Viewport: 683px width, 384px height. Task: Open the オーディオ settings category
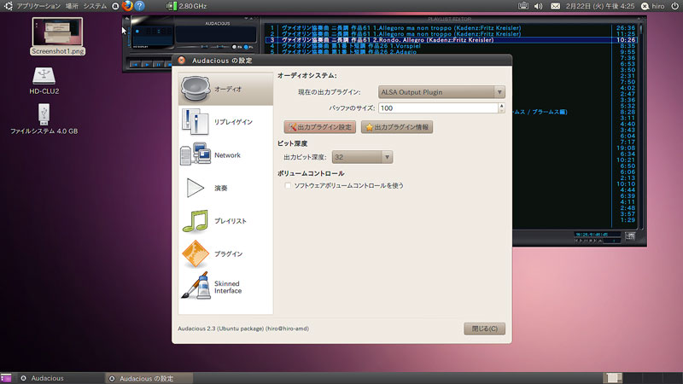point(225,89)
